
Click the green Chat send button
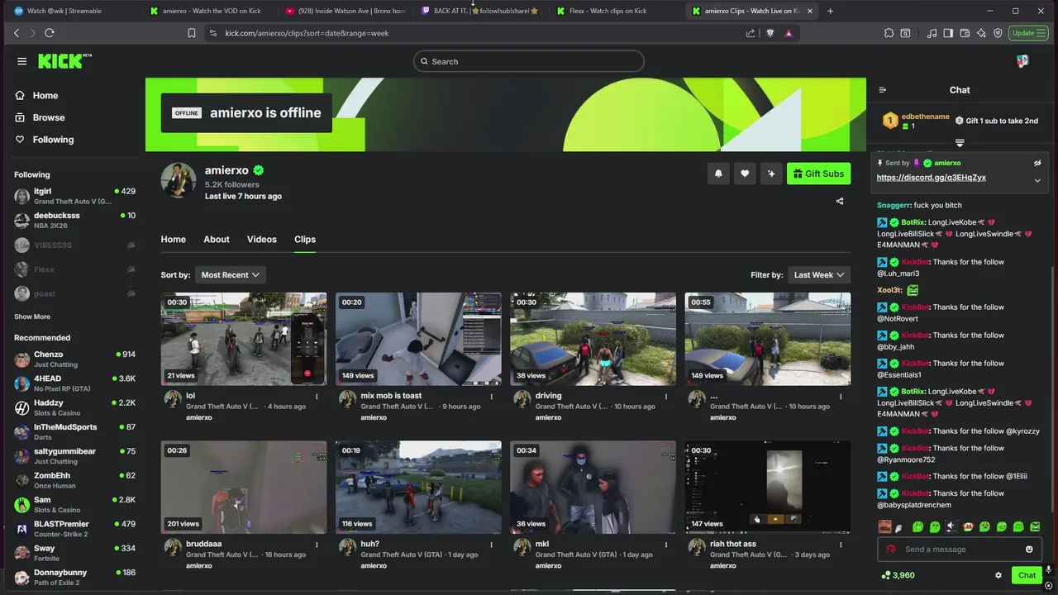pyautogui.click(x=1027, y=575)
